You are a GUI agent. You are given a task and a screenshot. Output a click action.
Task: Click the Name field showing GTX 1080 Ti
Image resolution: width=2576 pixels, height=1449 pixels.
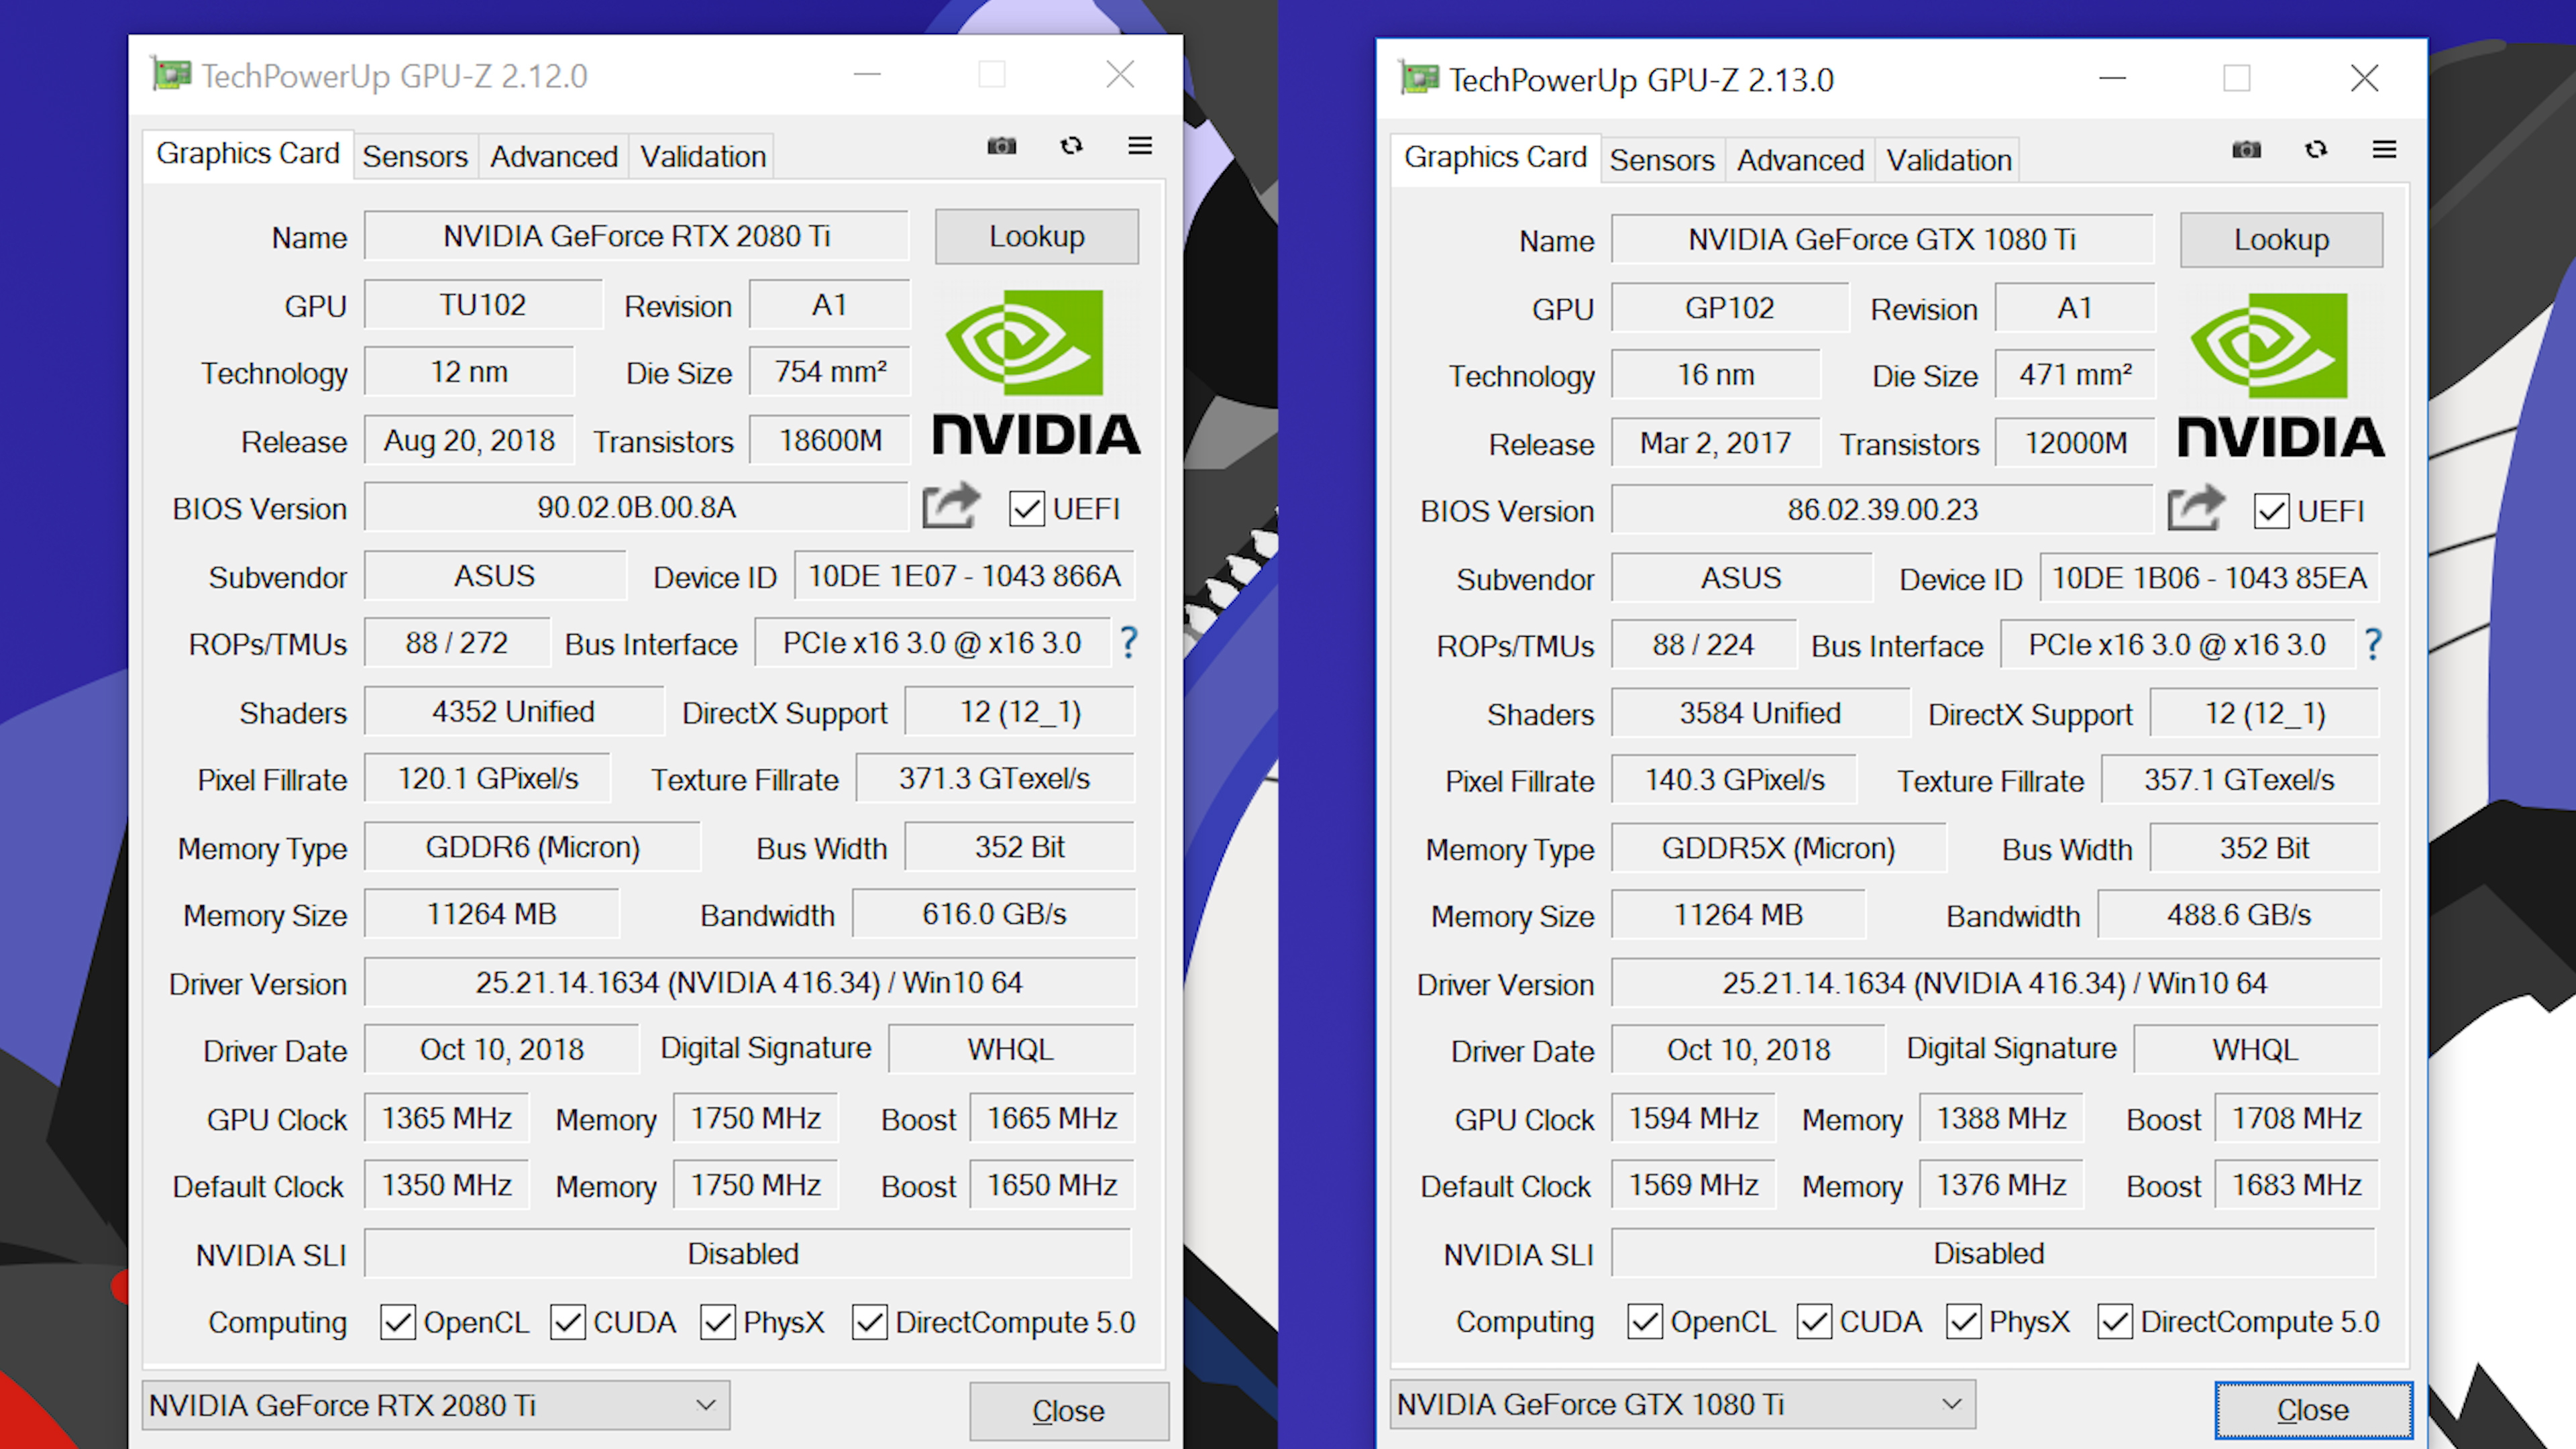coord(1882,239)
